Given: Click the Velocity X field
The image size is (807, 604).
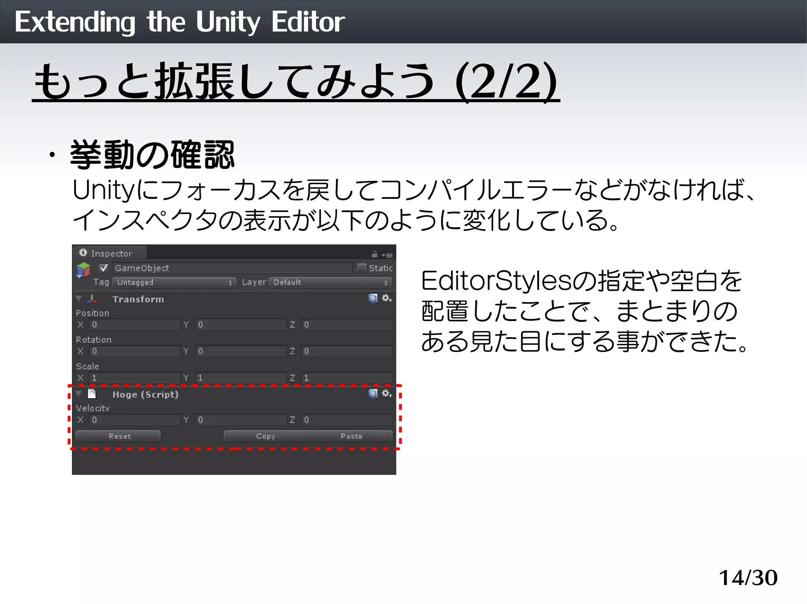Looking at the screenshot, I should [x=135, y=420].
